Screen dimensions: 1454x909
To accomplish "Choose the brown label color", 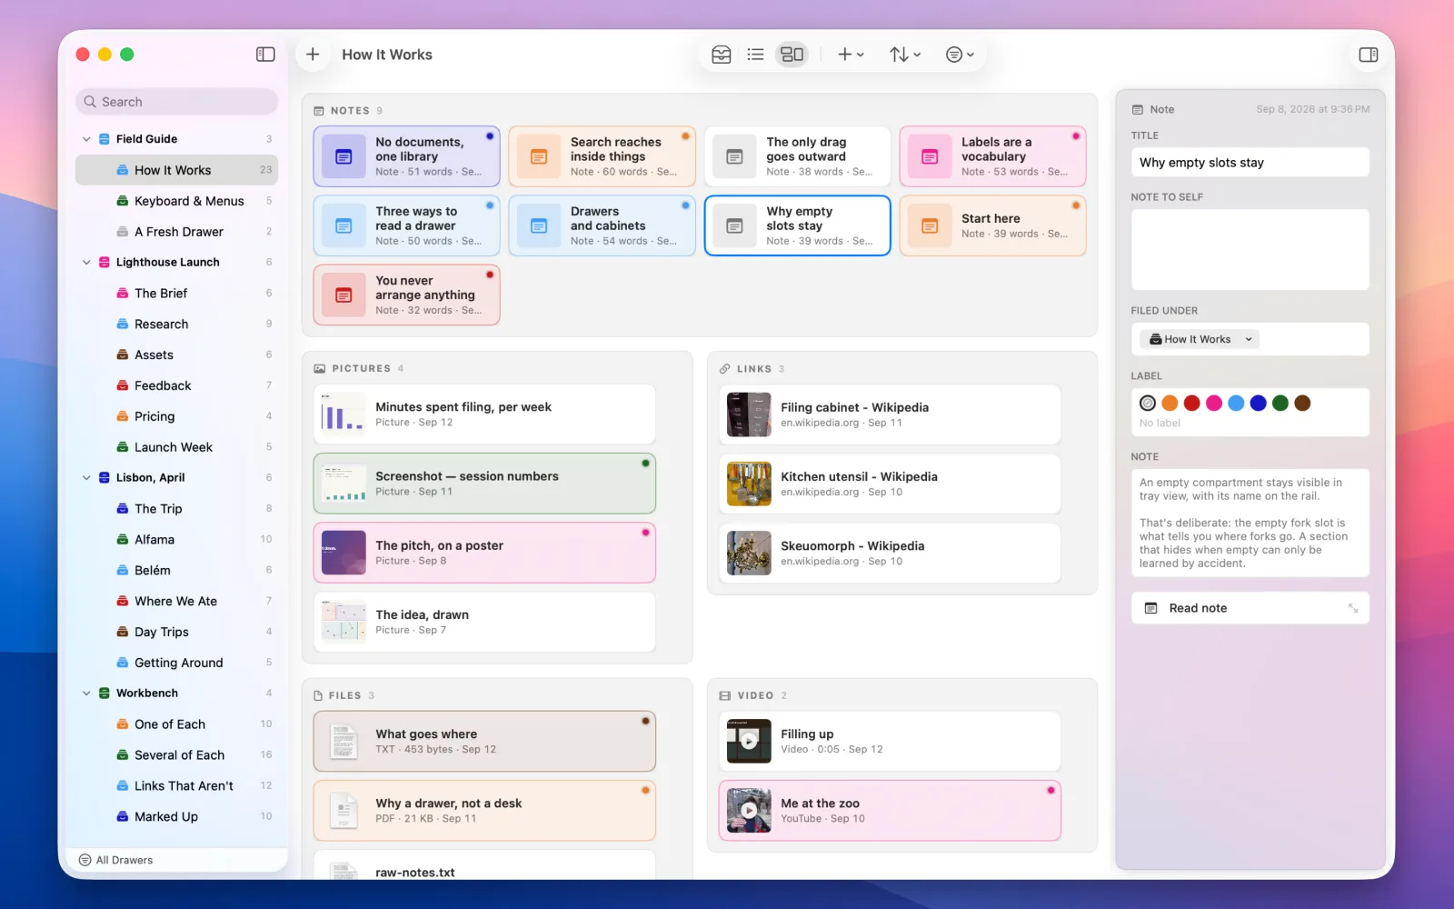I will [x=1302, y=403].
